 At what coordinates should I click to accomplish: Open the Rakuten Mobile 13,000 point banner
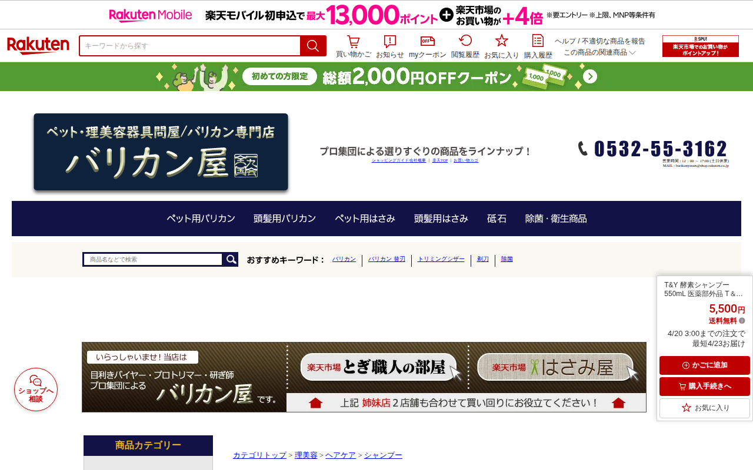(376, 15)
